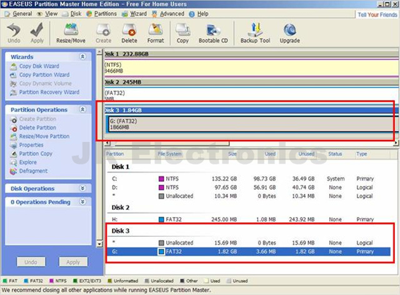Open the Help menu
The height and width of the screenshot is (295, 400).
coord(199,14)
